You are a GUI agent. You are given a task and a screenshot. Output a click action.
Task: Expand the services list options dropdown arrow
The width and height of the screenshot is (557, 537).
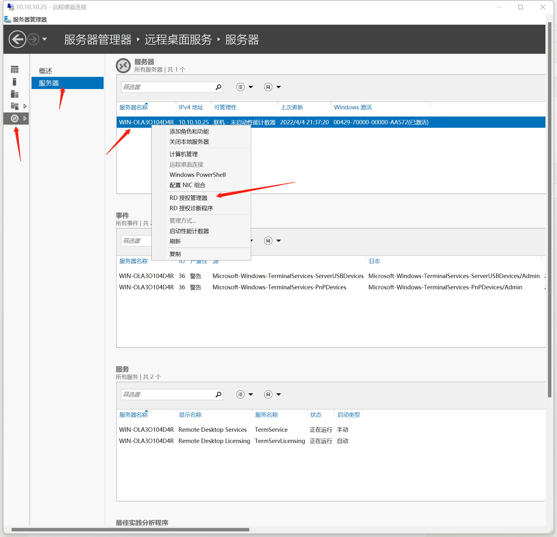pyautogui.click(x=251, y=395)
